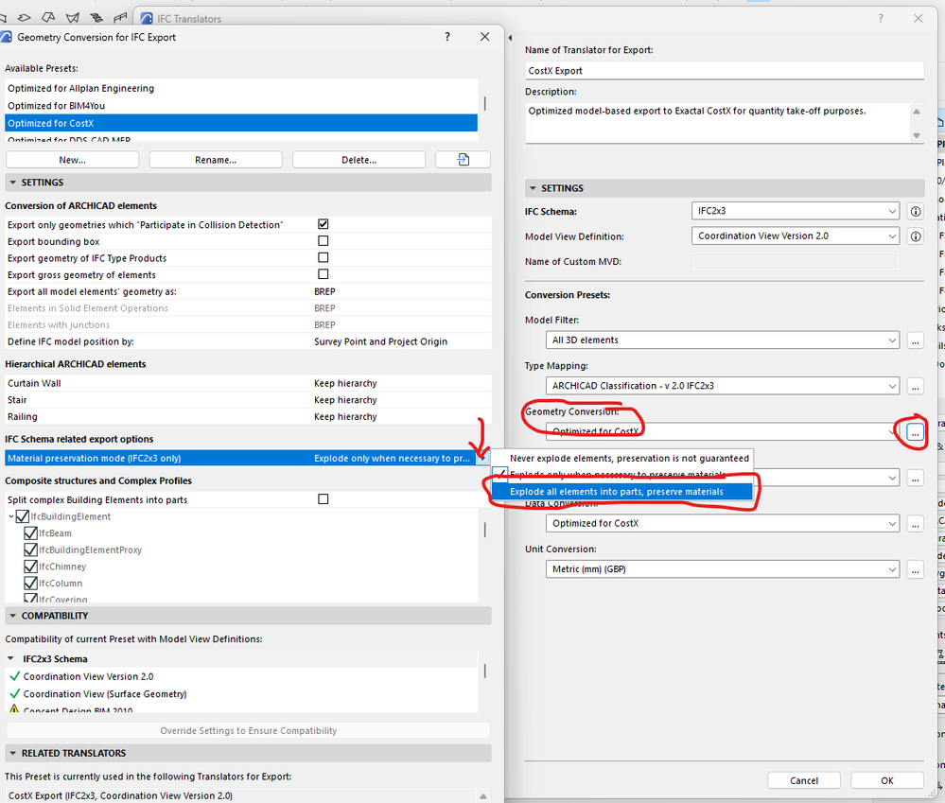Click Export all model elements' geometry BREP value

[x=324, y=291]
